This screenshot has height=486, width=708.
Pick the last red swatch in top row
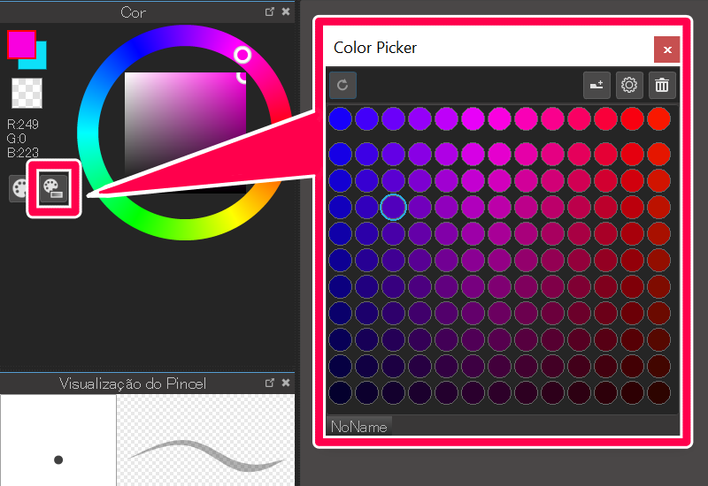click(658, 119)
